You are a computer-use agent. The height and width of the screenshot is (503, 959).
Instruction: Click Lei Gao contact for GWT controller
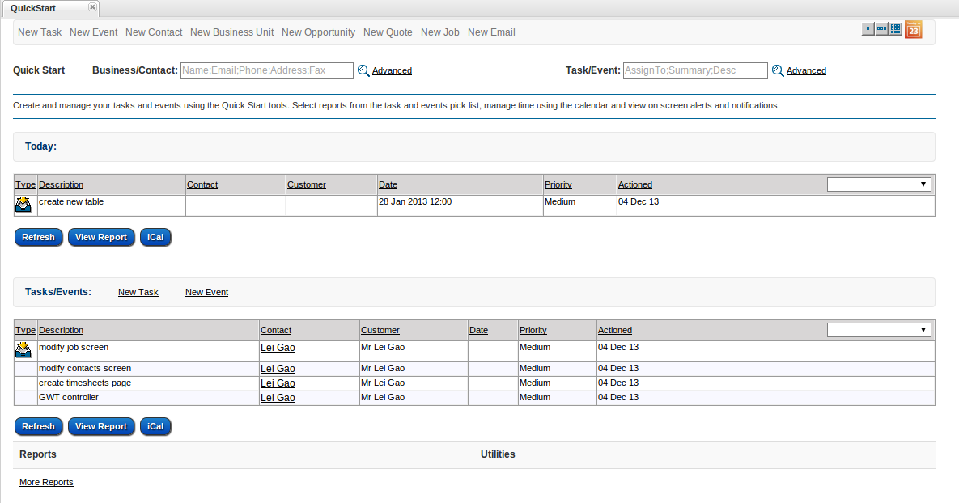pos(278,398)
